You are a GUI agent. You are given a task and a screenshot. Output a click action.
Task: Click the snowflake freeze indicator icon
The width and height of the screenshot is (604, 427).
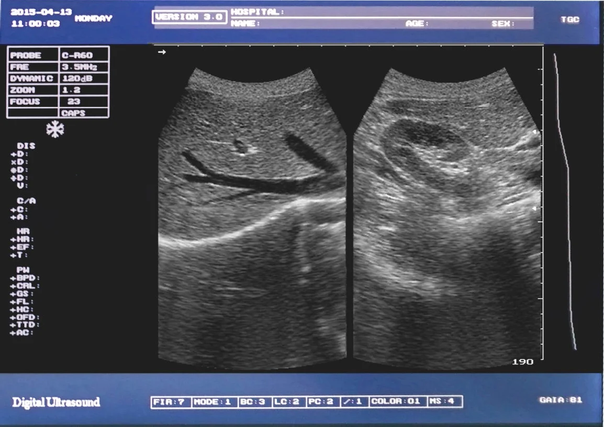click(55, 129)
